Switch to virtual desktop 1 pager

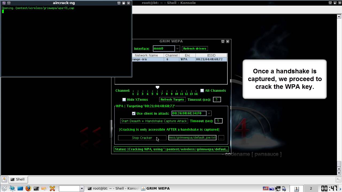pos(297,188)
